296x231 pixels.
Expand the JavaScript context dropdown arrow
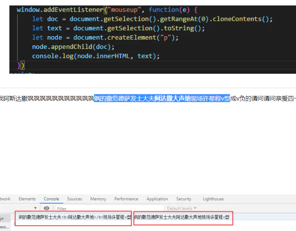[35, 208]
